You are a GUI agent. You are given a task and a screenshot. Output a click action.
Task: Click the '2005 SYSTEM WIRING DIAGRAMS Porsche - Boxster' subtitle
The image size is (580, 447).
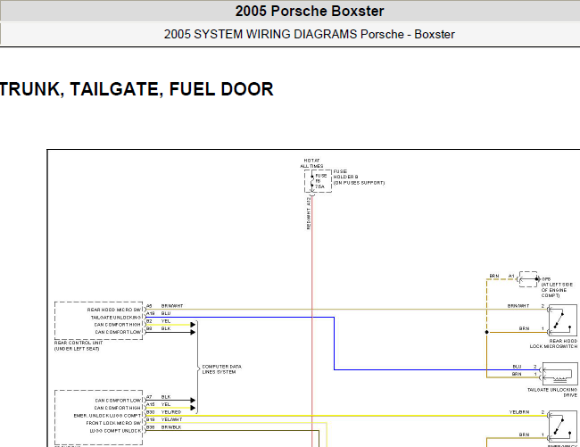[310, 34]
